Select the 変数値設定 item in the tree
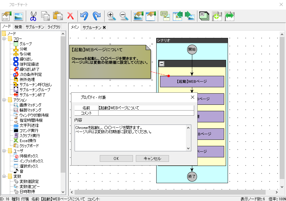 (x=29, y=182)
